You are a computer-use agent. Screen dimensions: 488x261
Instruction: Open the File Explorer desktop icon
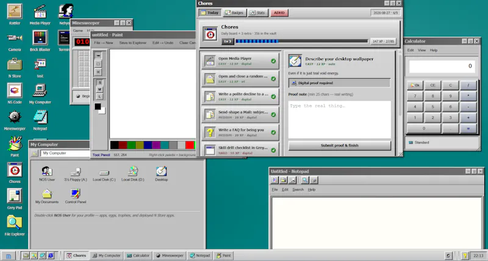(15, 225)
